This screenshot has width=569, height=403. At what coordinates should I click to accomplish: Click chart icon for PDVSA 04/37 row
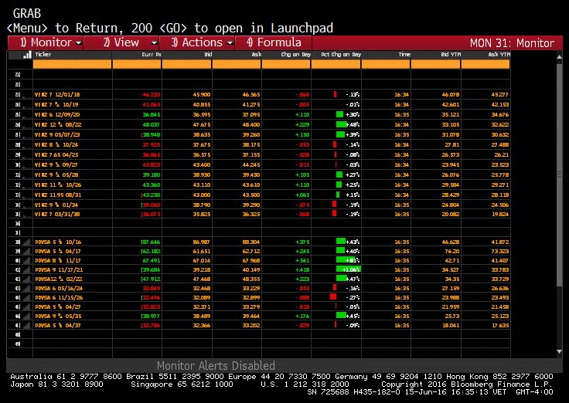tap(27, 326)
